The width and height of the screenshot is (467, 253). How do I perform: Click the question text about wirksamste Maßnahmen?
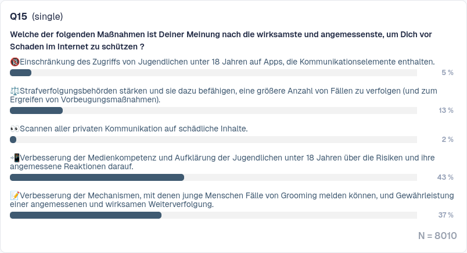tap(221, 40)
